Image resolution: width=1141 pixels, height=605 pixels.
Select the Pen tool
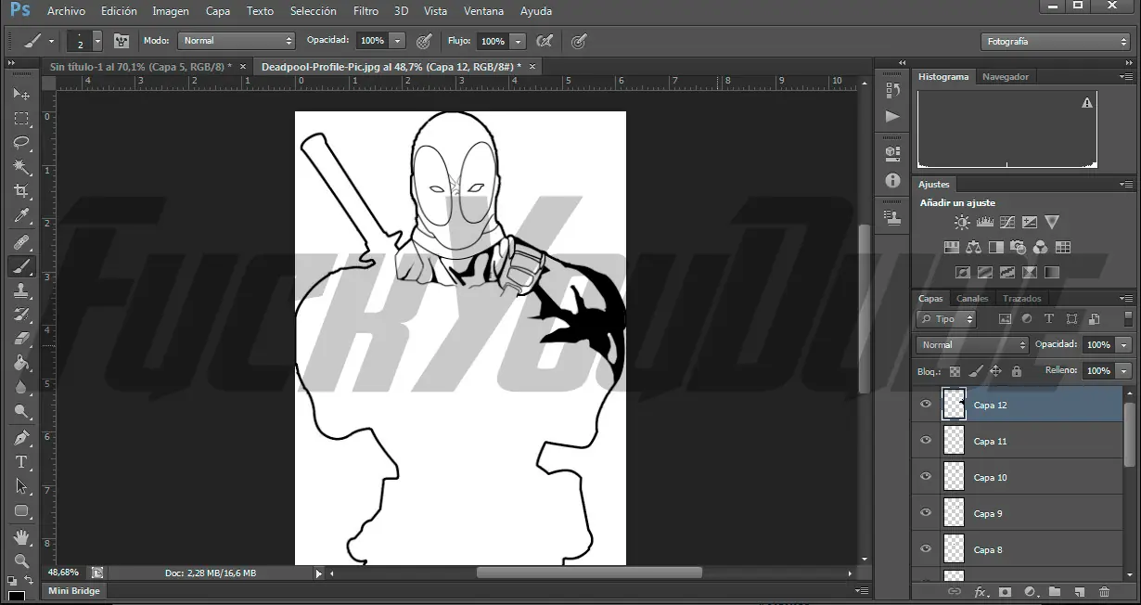pos(21,437)
